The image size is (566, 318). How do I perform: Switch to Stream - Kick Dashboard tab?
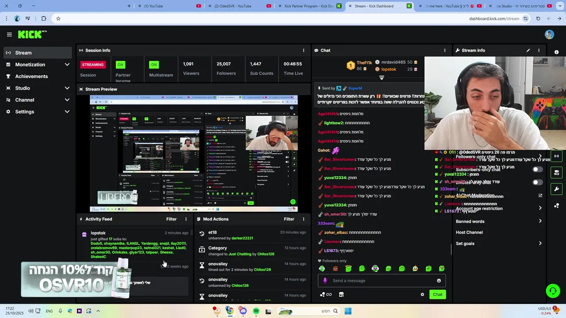[379, 6]
